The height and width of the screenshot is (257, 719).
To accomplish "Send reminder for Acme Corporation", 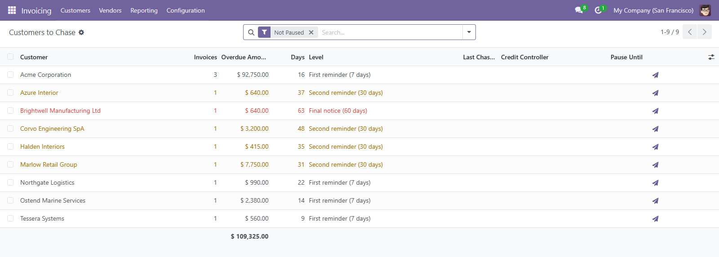I will pos(655,75).
